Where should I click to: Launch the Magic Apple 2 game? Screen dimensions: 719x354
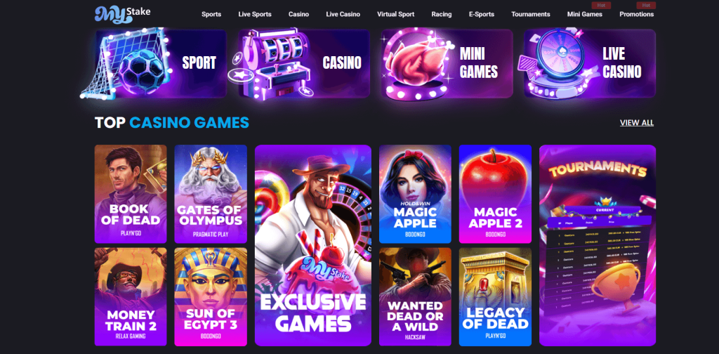pos(495,194)
